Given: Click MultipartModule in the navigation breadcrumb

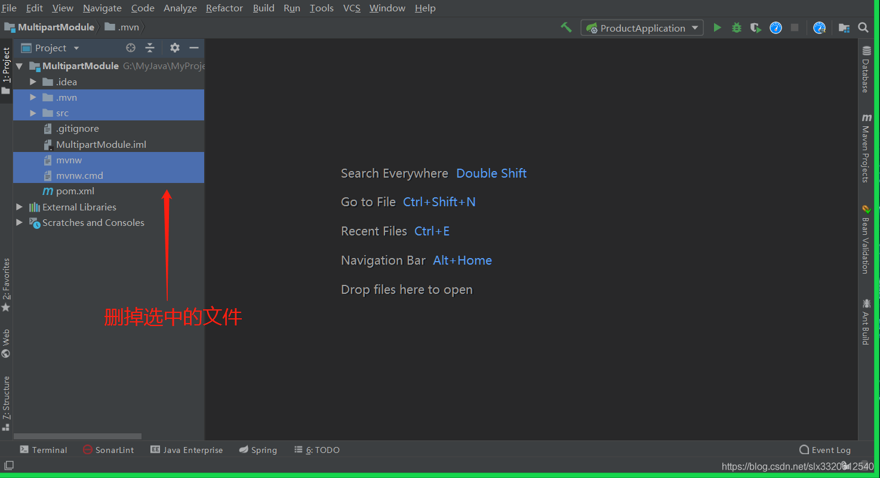Looking at the screenshot, I should (x=50, y=27).
